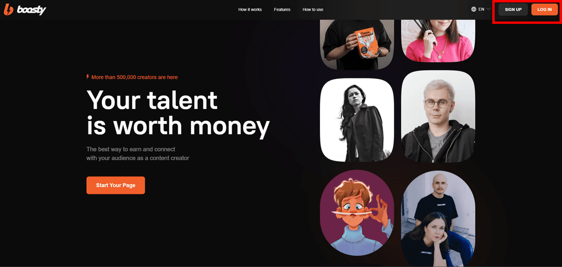Click the SIGN UP button
The height and width of the screenshot is (267, 562).
pyautogui.click(x=513, y=10)
